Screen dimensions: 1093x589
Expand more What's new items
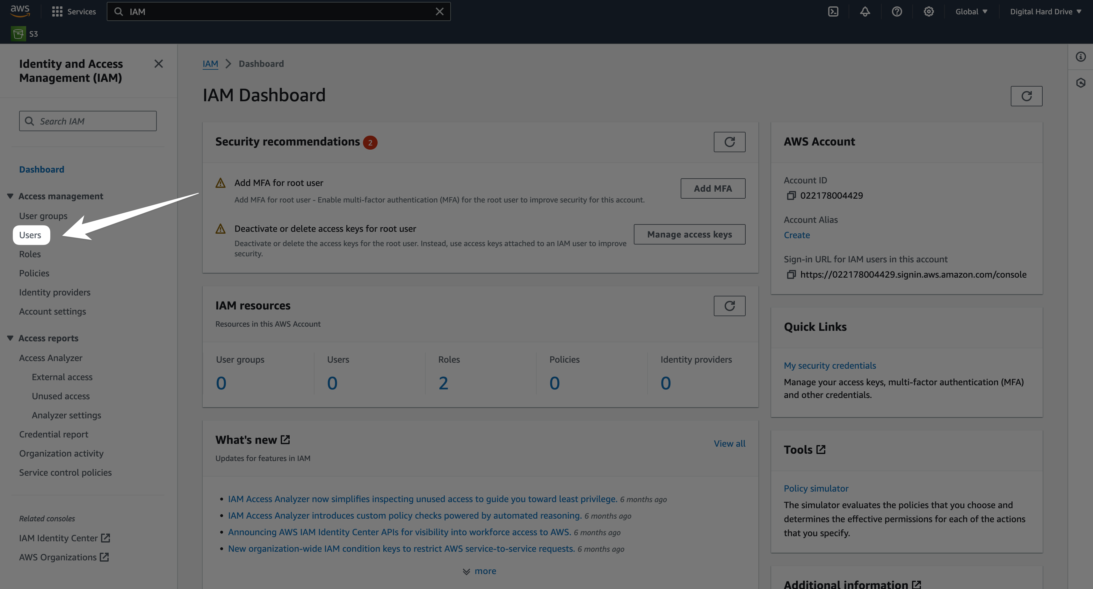click(480, 571)
